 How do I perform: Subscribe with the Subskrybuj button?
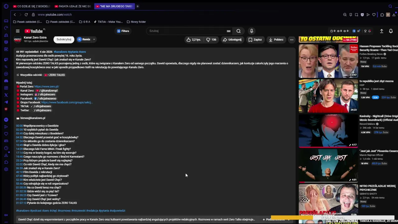64,40
